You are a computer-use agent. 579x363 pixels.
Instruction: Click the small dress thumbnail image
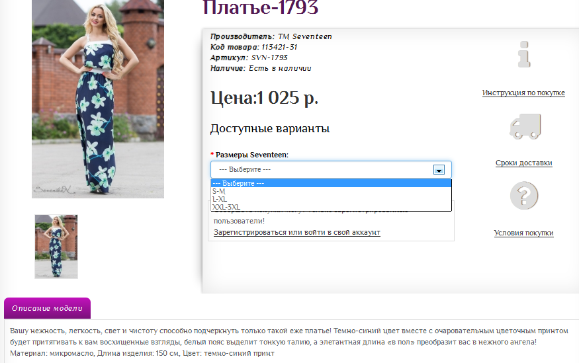click(x=56, y=247)
